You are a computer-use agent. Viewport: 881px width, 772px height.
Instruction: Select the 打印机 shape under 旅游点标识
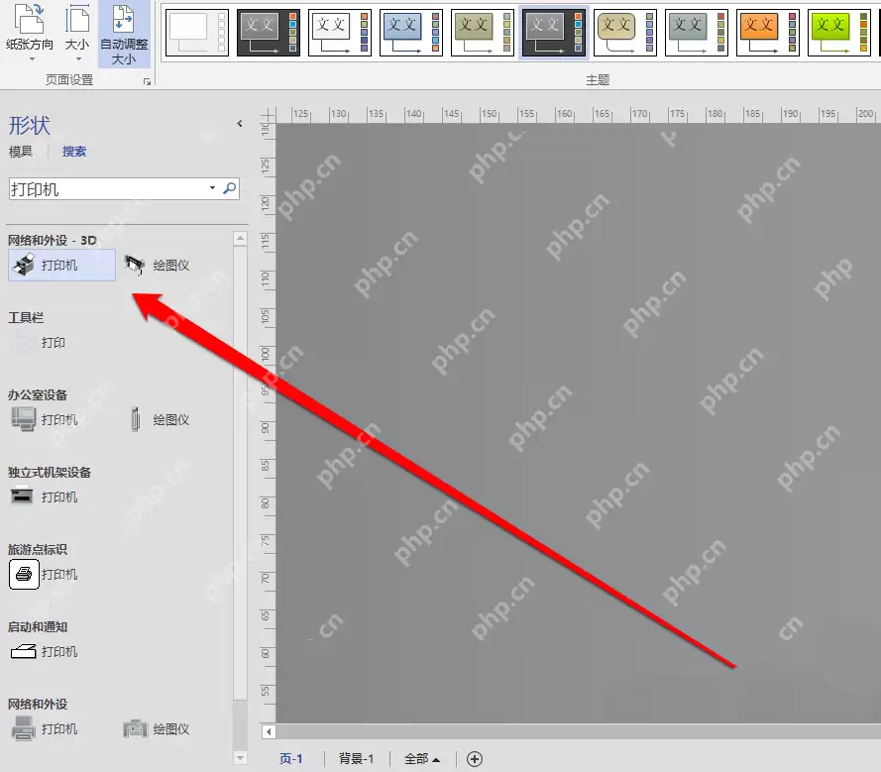40,574
